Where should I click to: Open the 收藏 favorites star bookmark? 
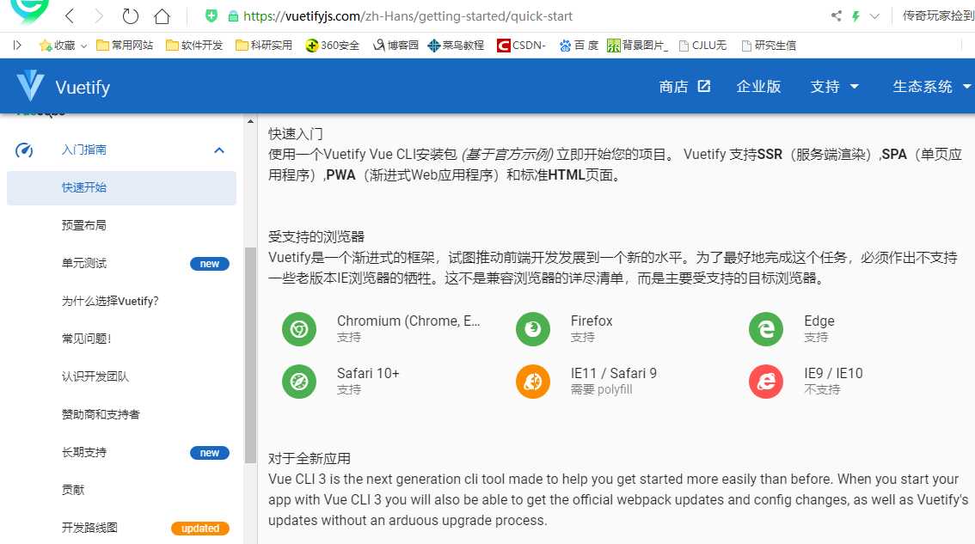(x=58, y=46)
